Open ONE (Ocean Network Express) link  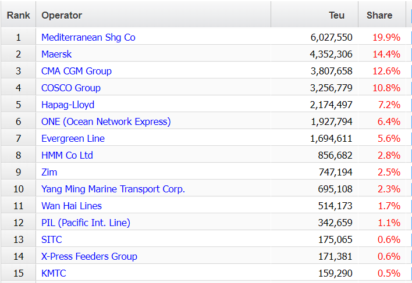point(106,121)
